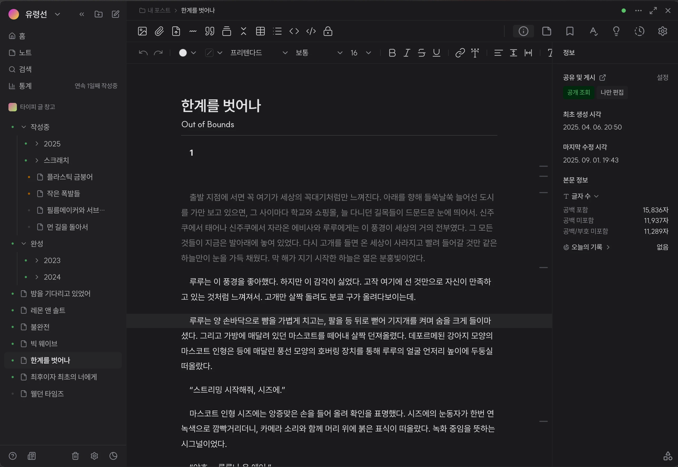Insert a quote block
The width and height of the screenshot is (678, 467).
click(210, 31)
